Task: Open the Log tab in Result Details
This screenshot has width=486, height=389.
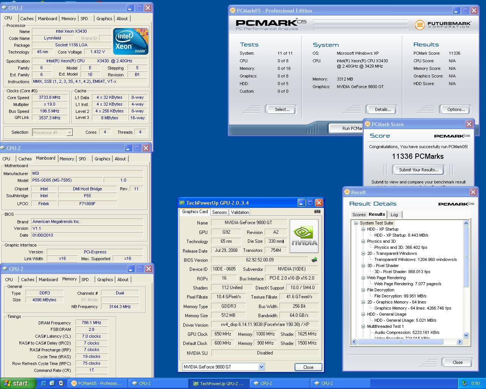Action: tap(394, 215)
